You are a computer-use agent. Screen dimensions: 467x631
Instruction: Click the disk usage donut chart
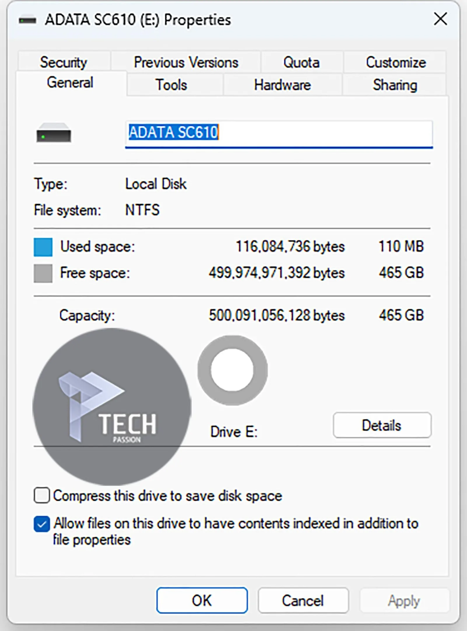pyautogui.click(x=232, y=370)
